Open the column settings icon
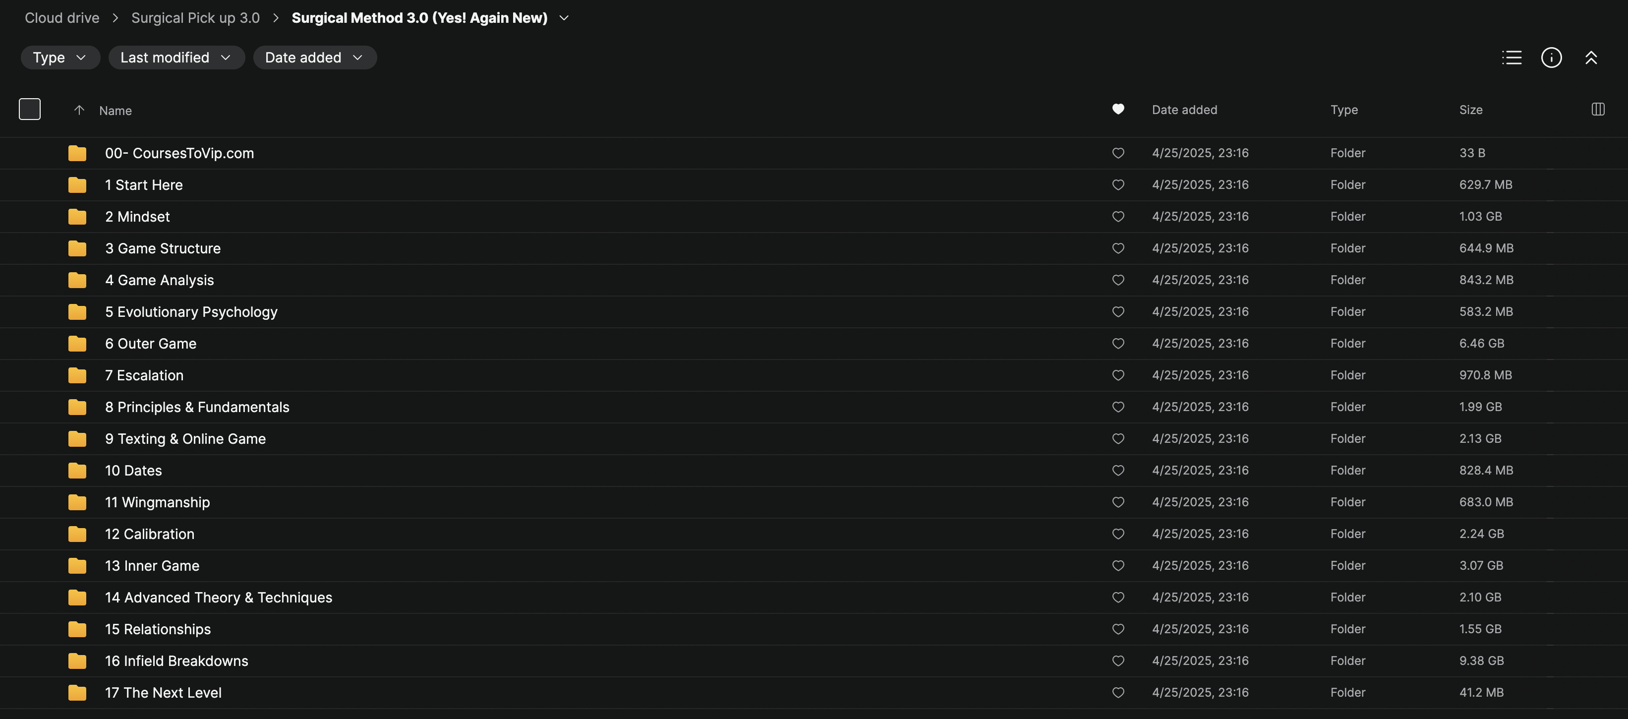Viewport: 1628px width, 719px height. pos(1598,110)
